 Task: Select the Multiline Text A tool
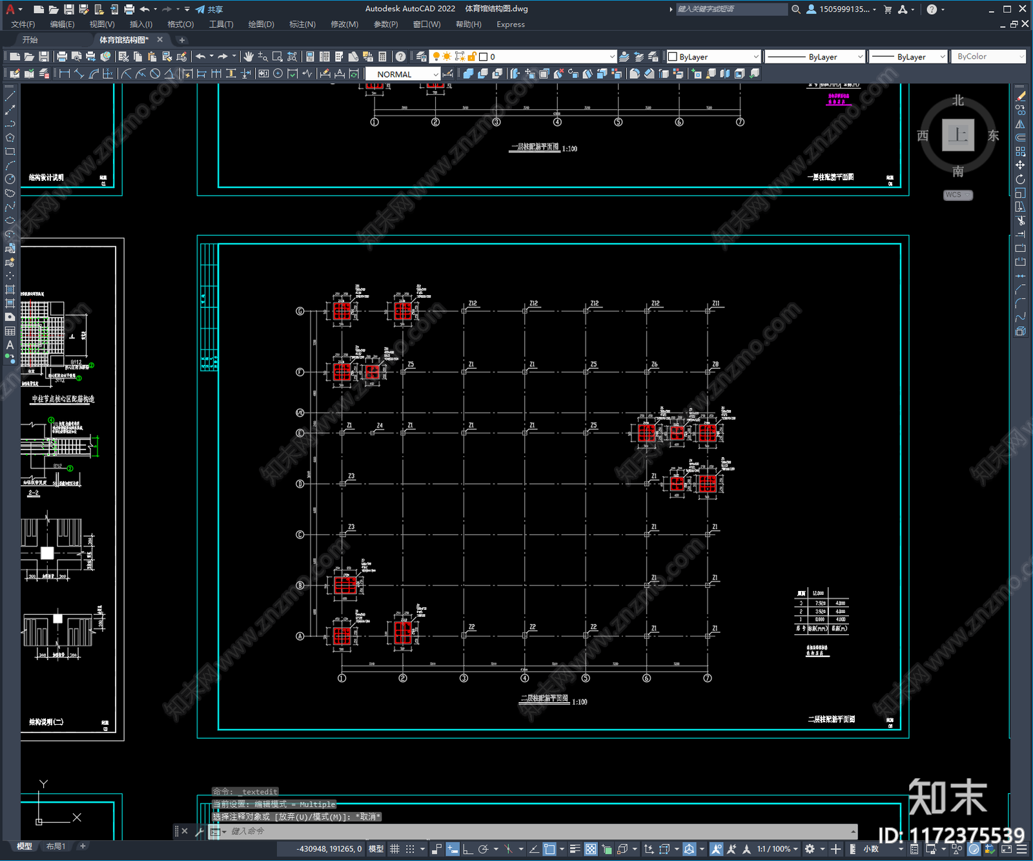10,345
